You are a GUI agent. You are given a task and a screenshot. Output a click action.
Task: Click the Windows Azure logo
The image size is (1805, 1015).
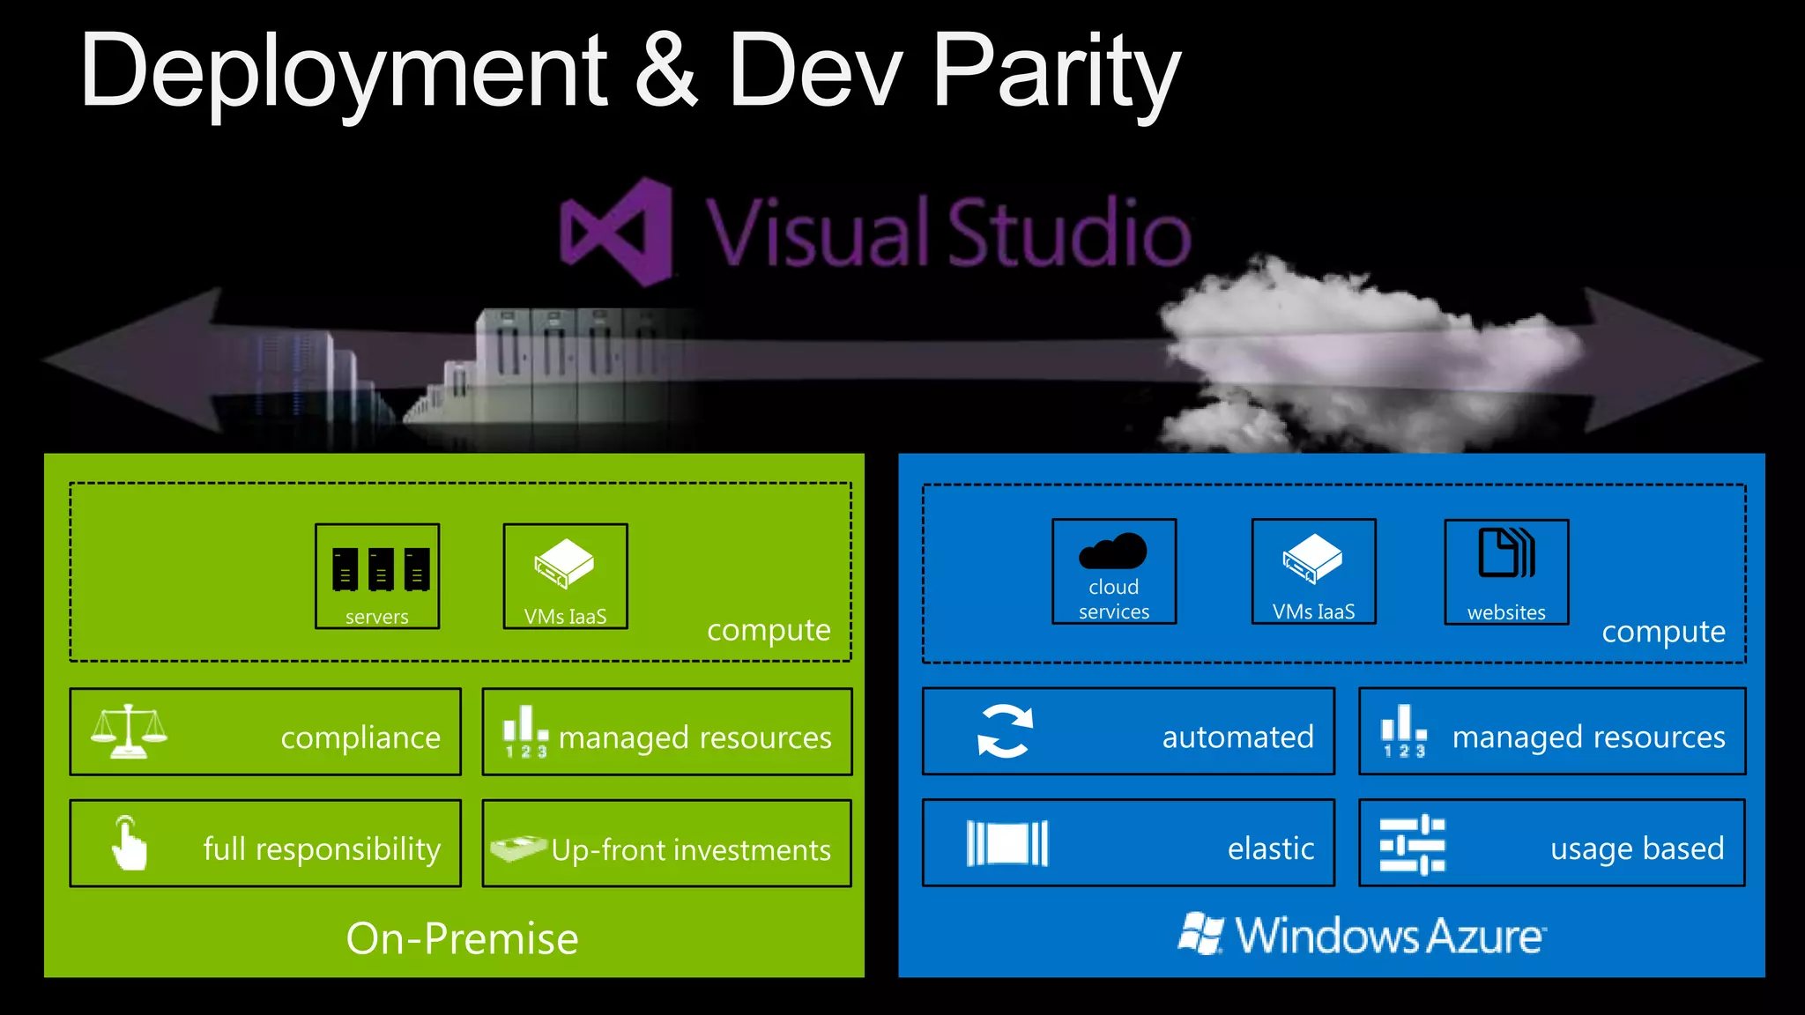(1362, 935)
